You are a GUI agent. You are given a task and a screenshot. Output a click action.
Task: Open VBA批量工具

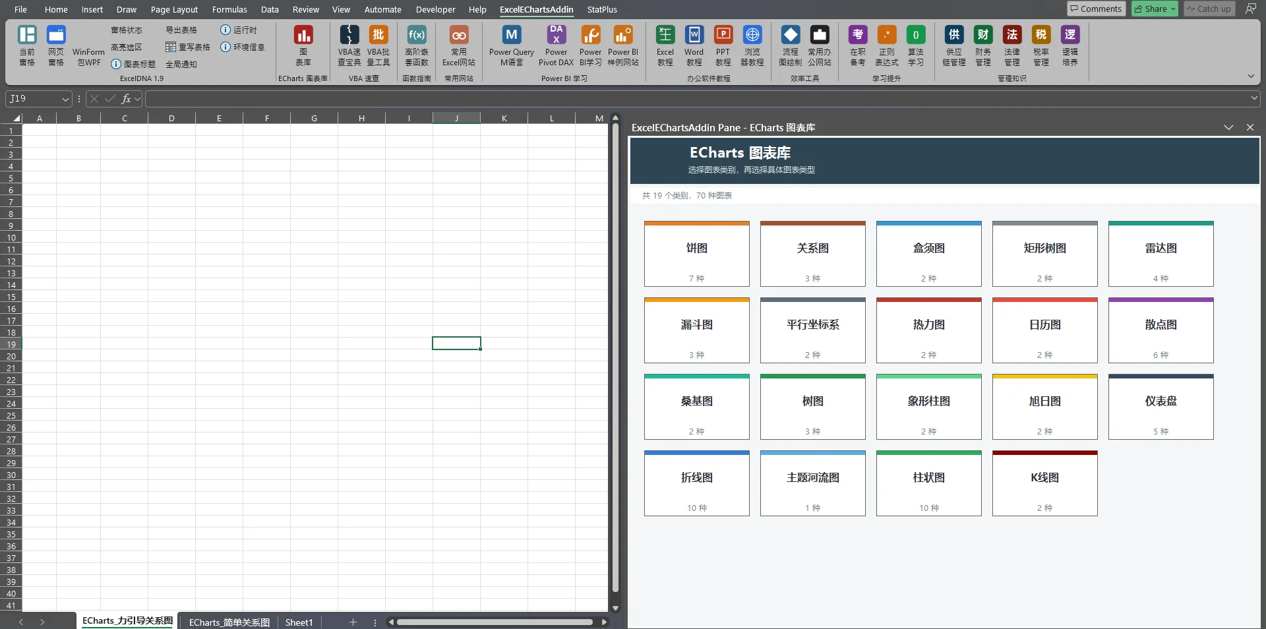pyautogui.click(x=378, y=45)
